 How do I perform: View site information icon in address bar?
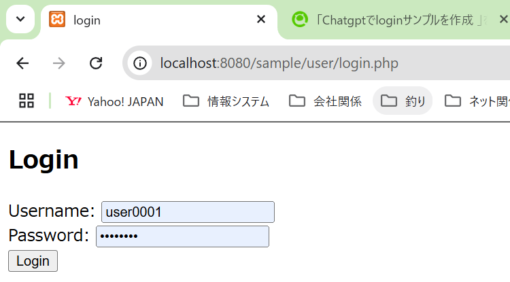tap(140, 63)
